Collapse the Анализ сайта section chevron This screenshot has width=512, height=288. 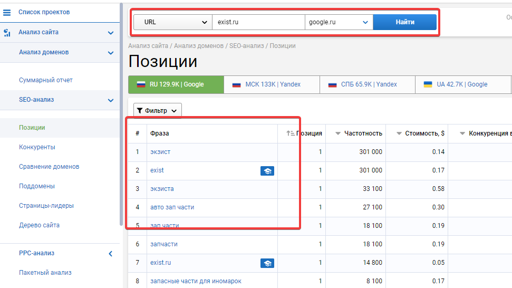(111, 33)
